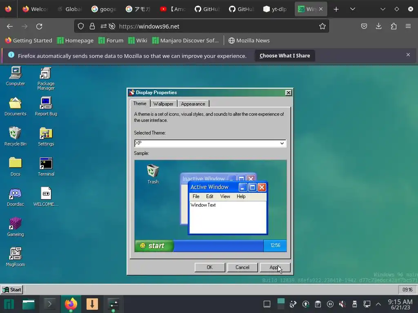
Task: Open the Manjaro Discover Software bookmark
Action: [186, 40]
